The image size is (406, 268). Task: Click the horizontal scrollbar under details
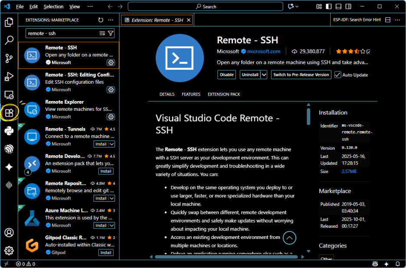coord(226,257)
